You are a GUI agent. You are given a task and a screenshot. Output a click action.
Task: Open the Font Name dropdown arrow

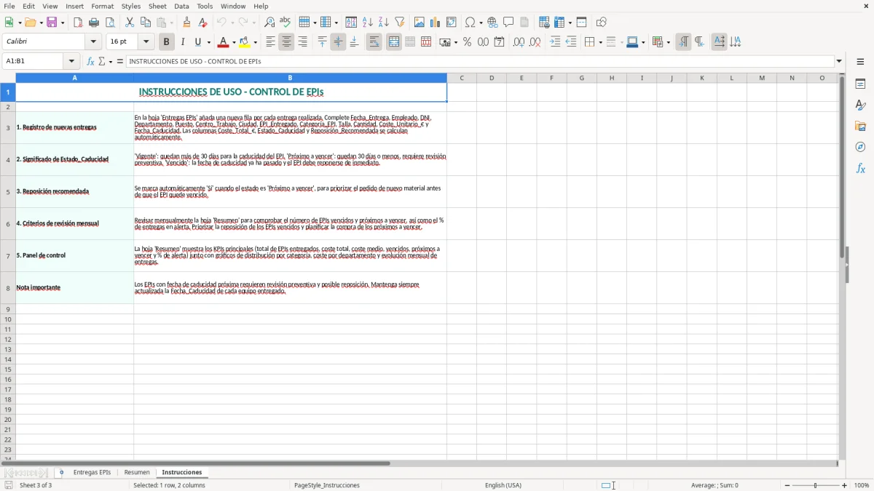pyautogui.click(x=93, y=42)
